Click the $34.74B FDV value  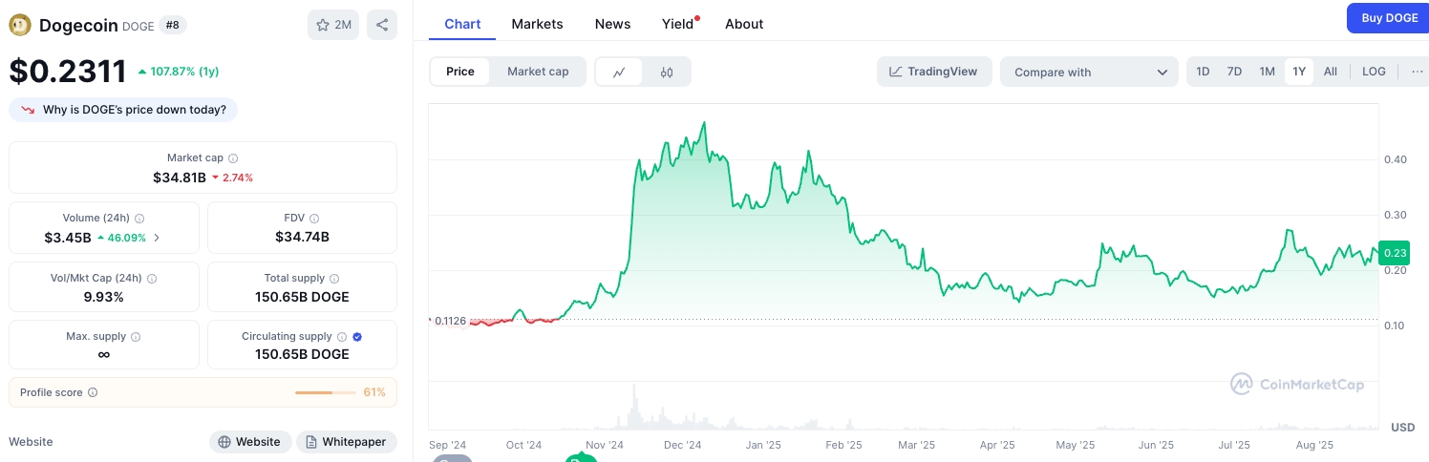pyautogui.click(x=302, y=238)
